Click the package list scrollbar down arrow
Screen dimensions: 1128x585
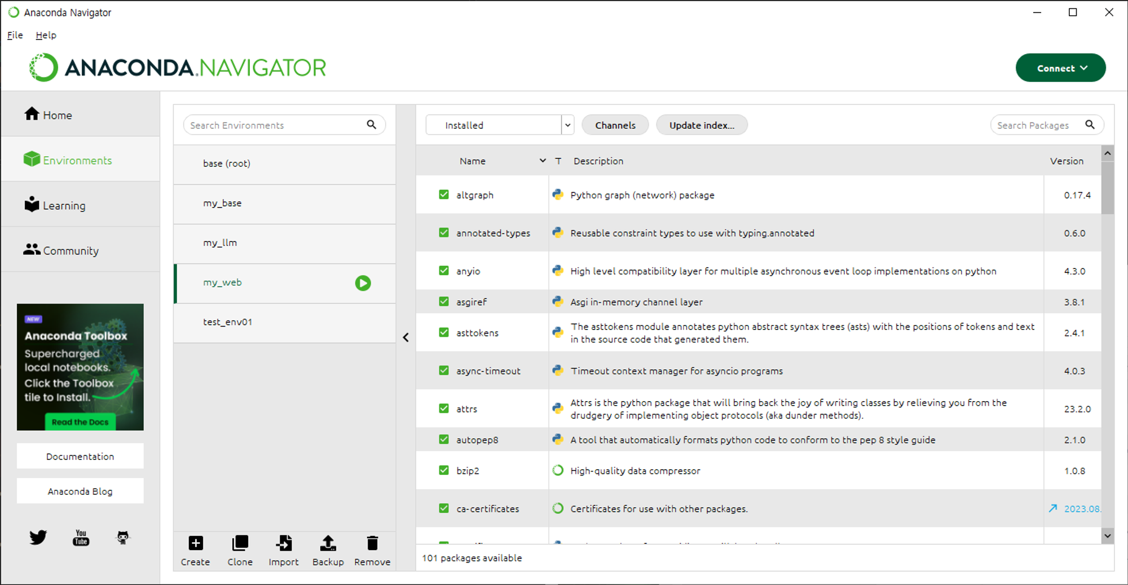[x=1108, y=535]
